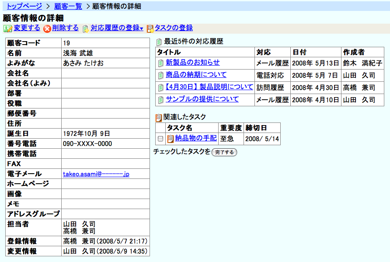Click the edit (変更する) pencil icon
Image resolution: width=390 pixels, height=262 pixels.
[x=8, y=28]
